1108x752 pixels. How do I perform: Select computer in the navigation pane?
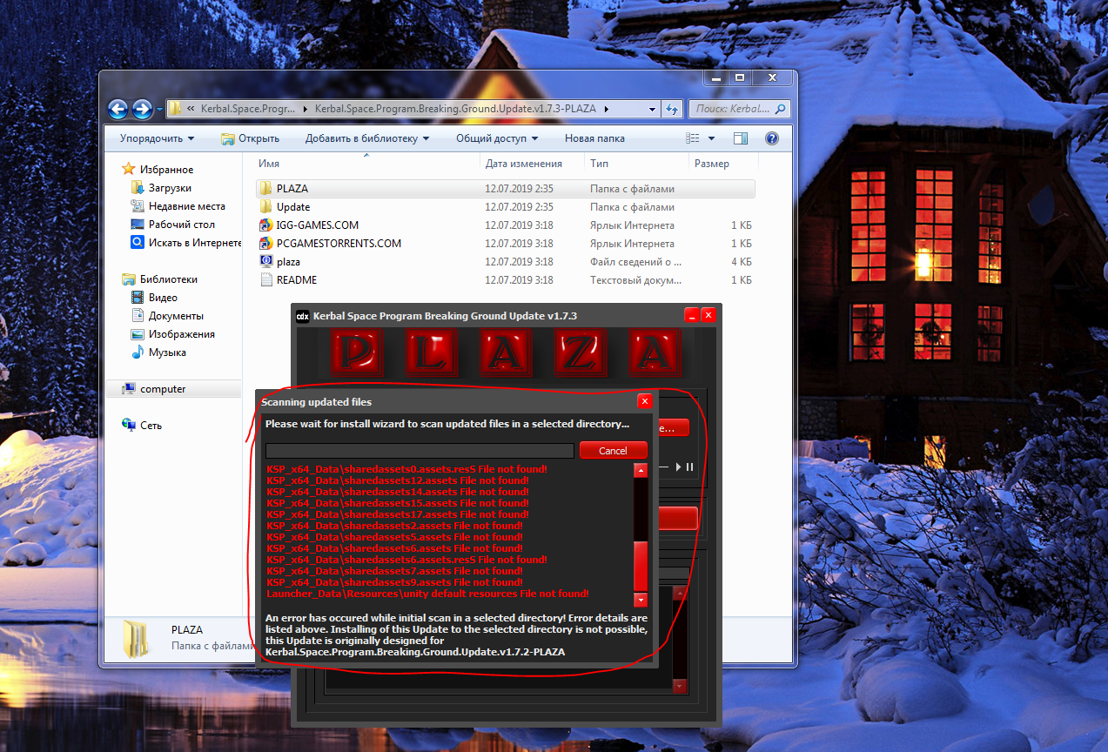click(163, 389)
